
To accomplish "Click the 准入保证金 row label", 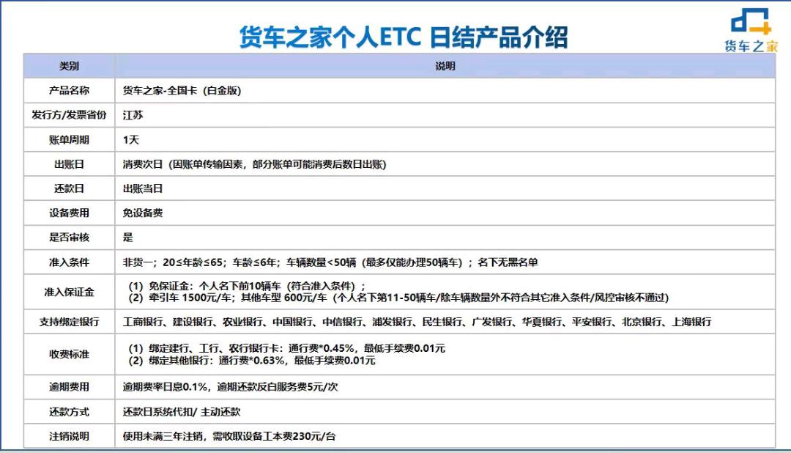I will click(69, 292).
